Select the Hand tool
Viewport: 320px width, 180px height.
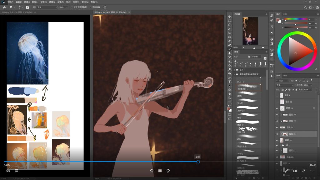tap(229, 94)
